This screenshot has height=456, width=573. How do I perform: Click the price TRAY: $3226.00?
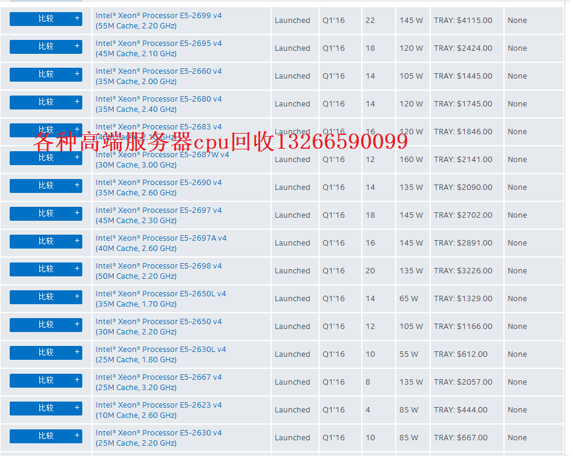point(463,271)
